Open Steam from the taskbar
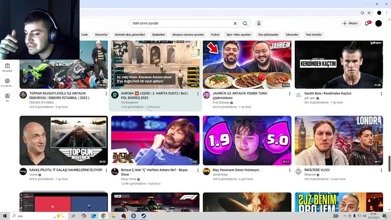 tap(143, 216)
